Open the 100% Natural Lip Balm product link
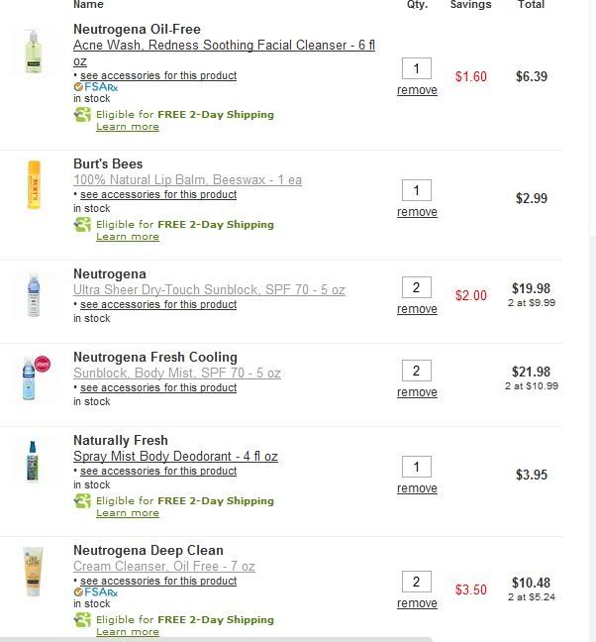 (187, 180)
